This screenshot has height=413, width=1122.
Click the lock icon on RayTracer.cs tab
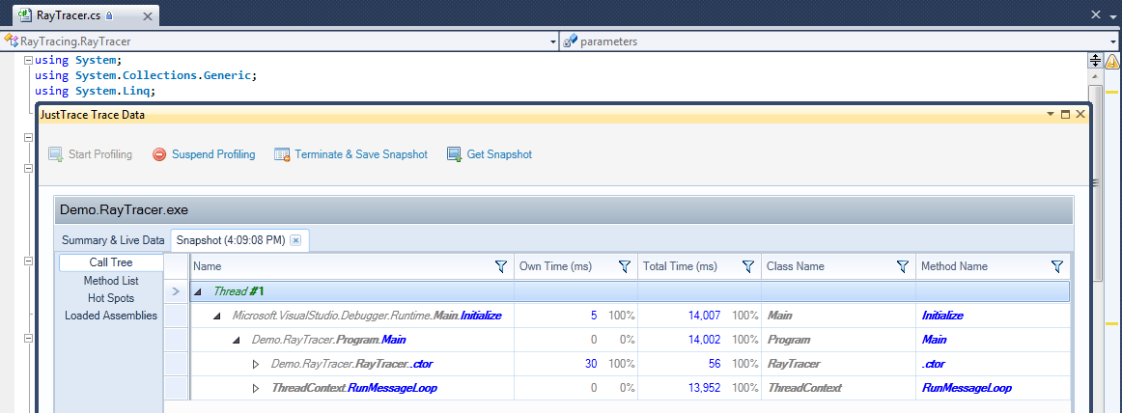108,15
